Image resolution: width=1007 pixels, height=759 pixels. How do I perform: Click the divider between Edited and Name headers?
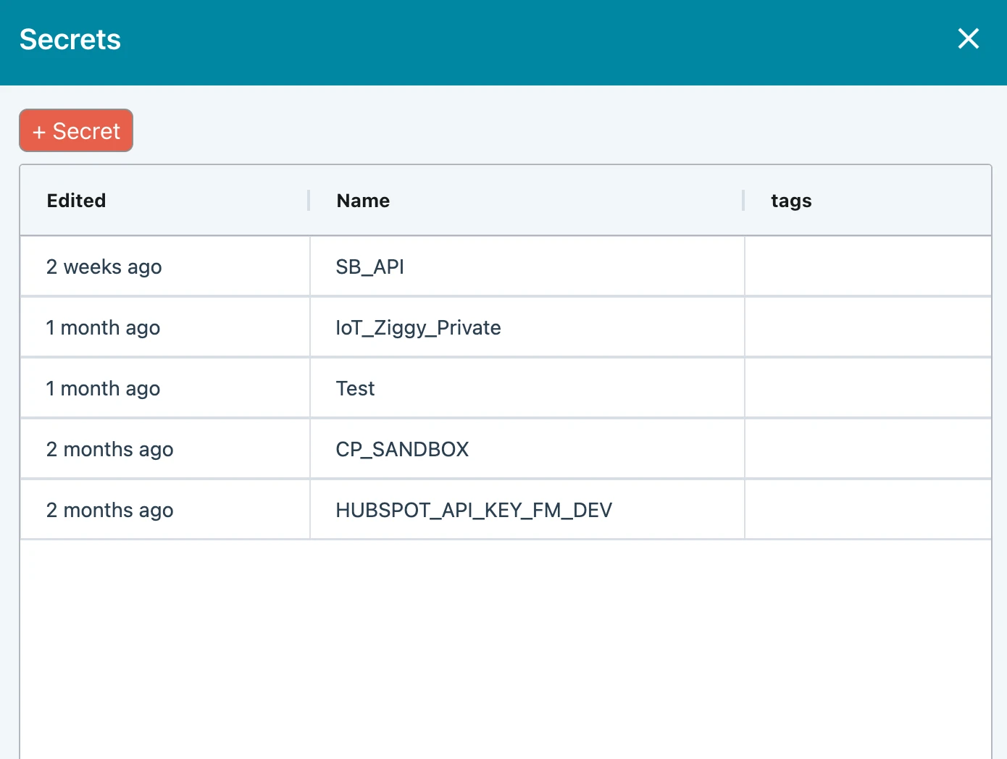point(309,201)
